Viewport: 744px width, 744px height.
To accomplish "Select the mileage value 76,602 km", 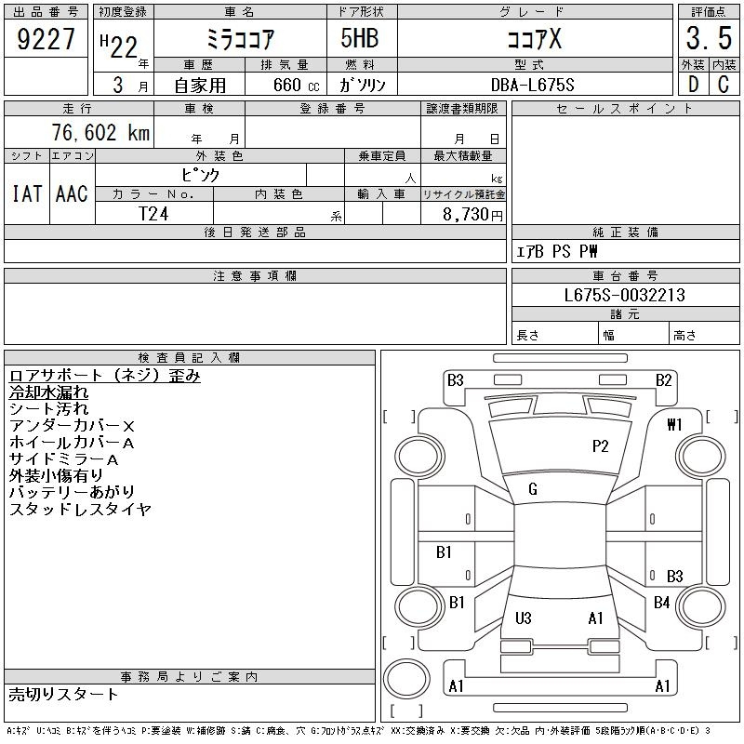I will 95,133.
